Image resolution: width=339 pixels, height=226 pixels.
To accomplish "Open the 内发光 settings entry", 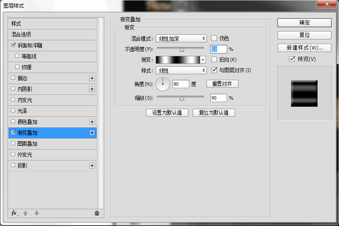I will (25, 100).
